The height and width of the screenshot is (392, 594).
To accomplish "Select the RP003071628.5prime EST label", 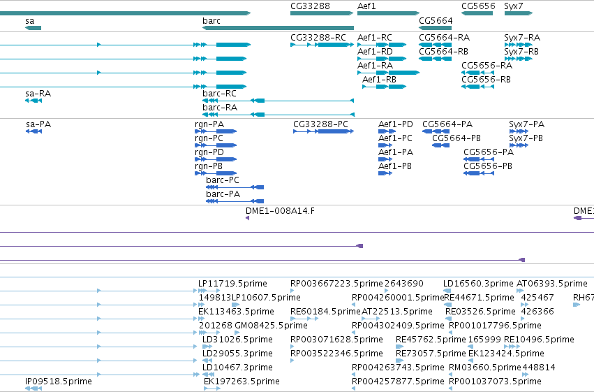I will [x=336, y=340].
